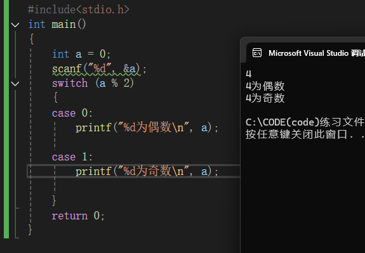Click the 'case 0:' label

point(72,114)
